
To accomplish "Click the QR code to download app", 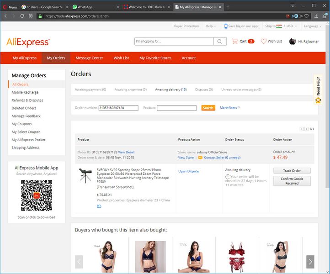I will tap(37, 195).
